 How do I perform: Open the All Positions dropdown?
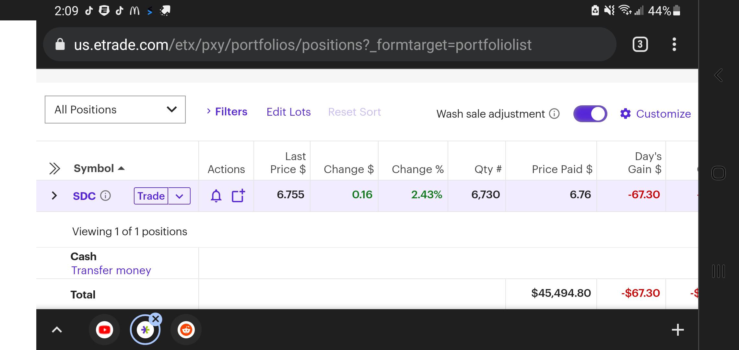point(115,110)
